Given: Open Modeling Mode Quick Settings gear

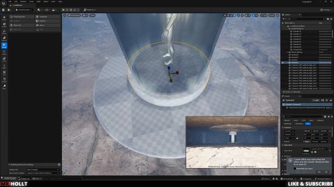Looking at the screenshot, I should (59, 165).
